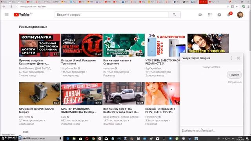251x141 pixels.
Task: Open Telegram from the taskbar
Action: click(x=171, y=139)
